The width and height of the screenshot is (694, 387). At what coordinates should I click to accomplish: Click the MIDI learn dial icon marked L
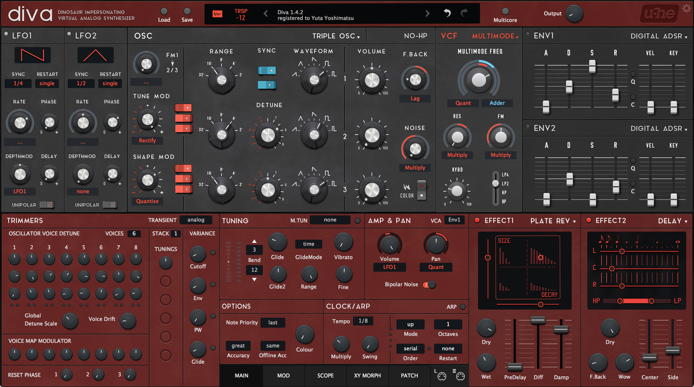[x=441, y=375]
